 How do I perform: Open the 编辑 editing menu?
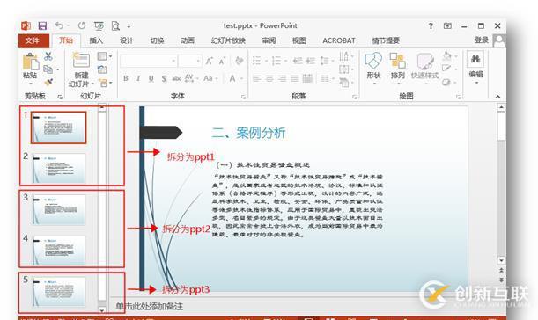475,68
